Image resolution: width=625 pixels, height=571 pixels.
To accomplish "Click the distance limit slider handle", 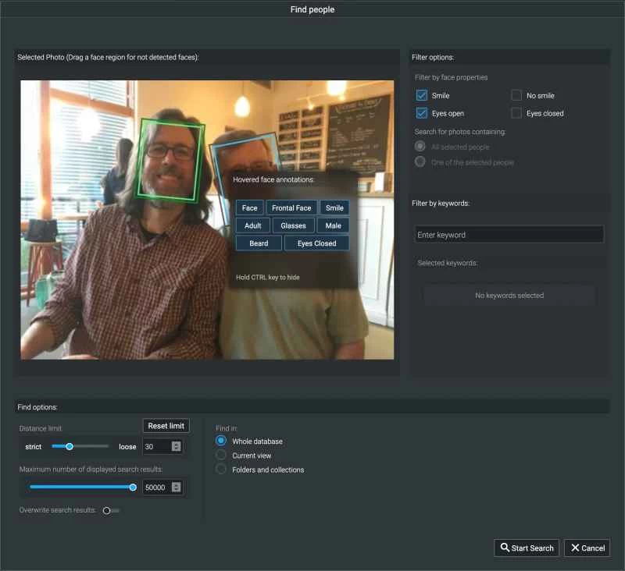I will click(x=70, y=446).
